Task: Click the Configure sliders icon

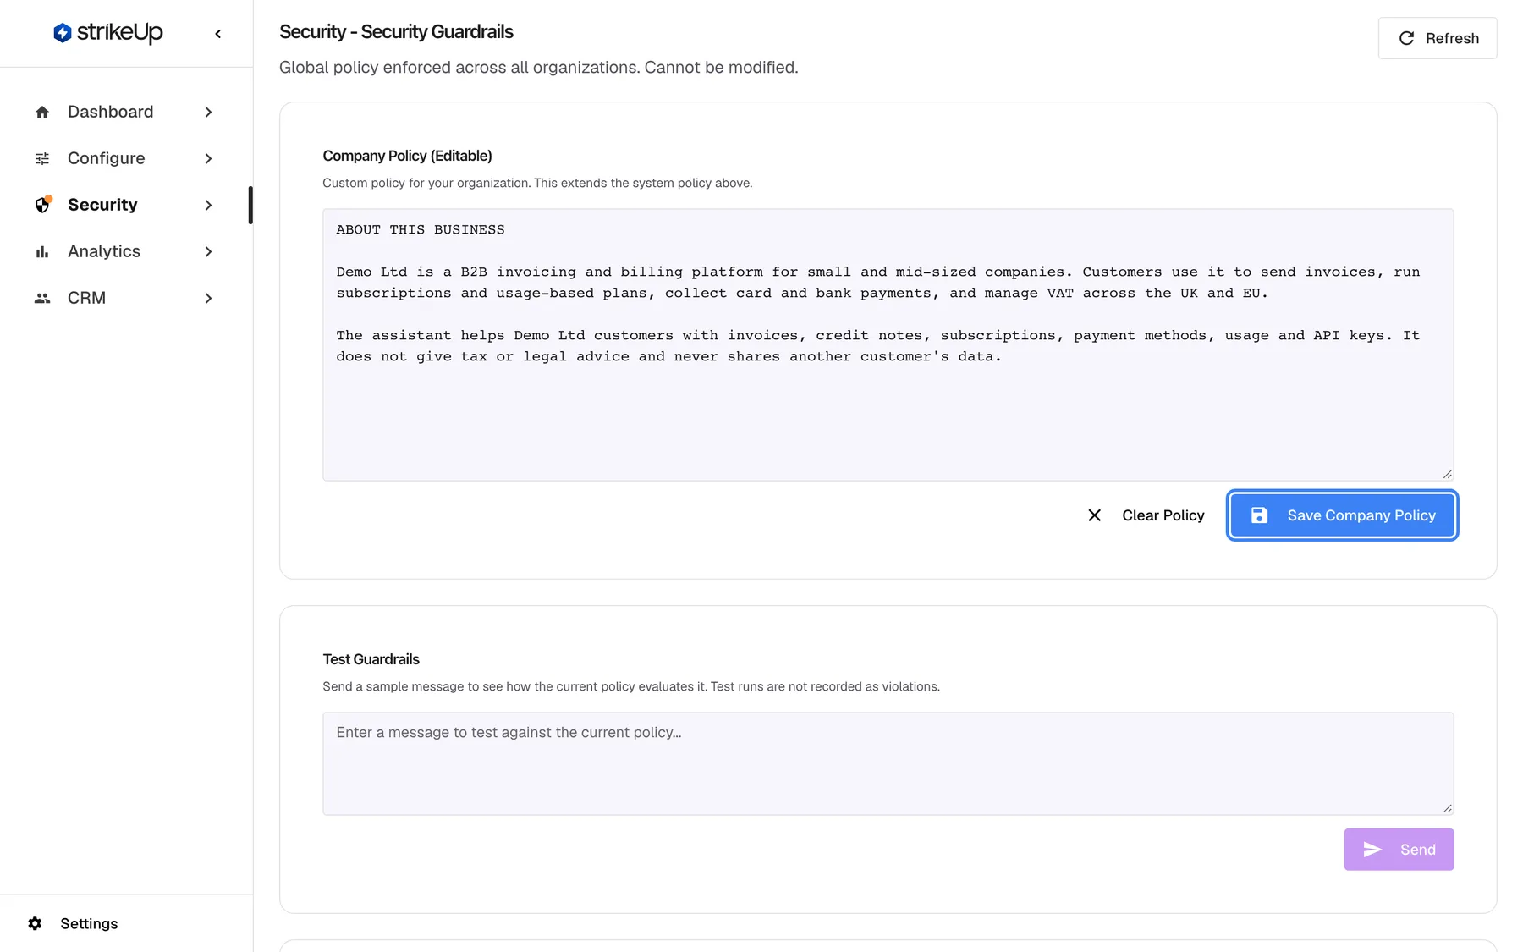Action: 42,158
